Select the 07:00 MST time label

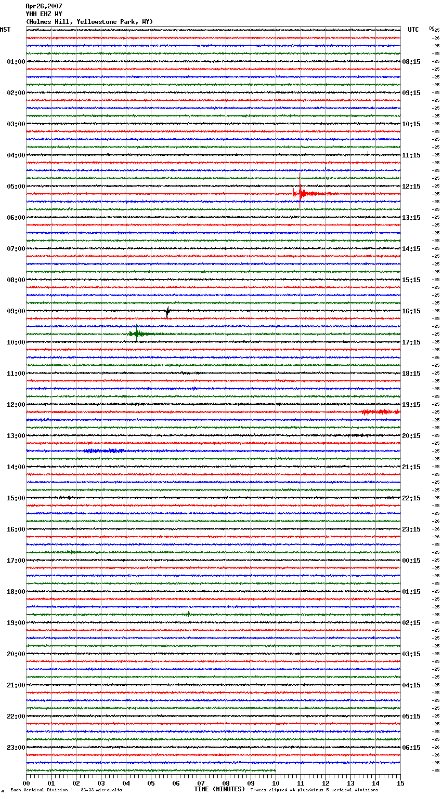(x=16, y=249)
